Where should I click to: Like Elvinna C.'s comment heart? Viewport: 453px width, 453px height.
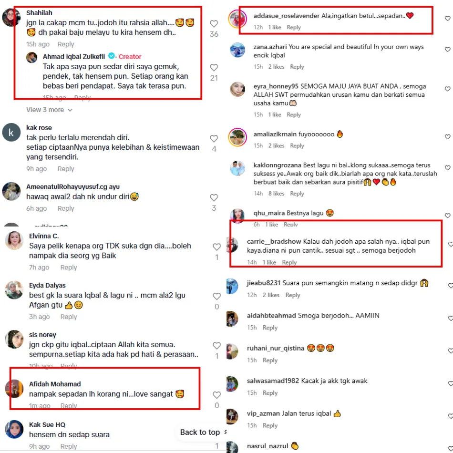216,247
